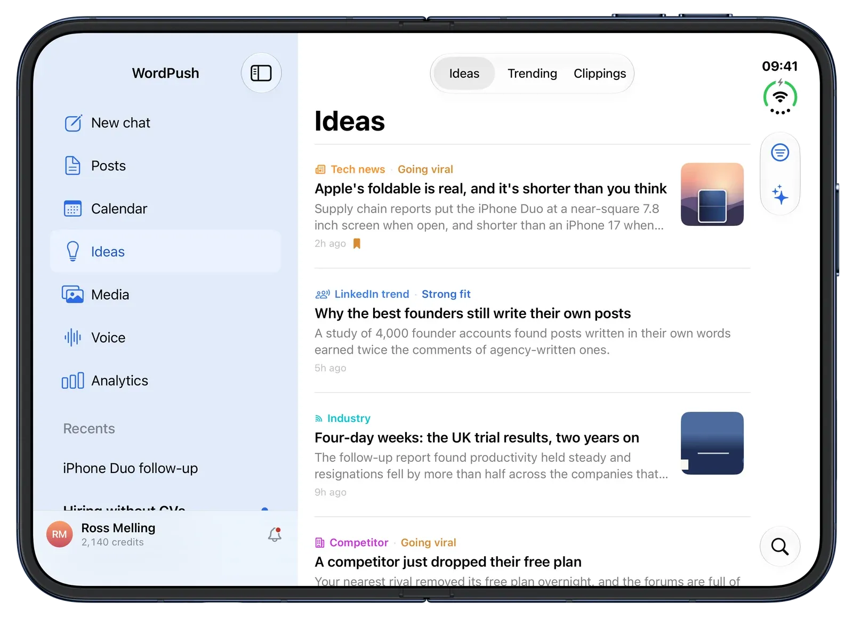Switch to the Ideas tab
This screenshot has width=853, height=619.
[464, 74]
